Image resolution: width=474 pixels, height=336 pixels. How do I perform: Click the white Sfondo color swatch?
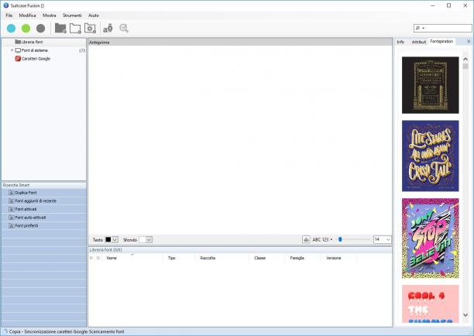[x=142, y=239]
